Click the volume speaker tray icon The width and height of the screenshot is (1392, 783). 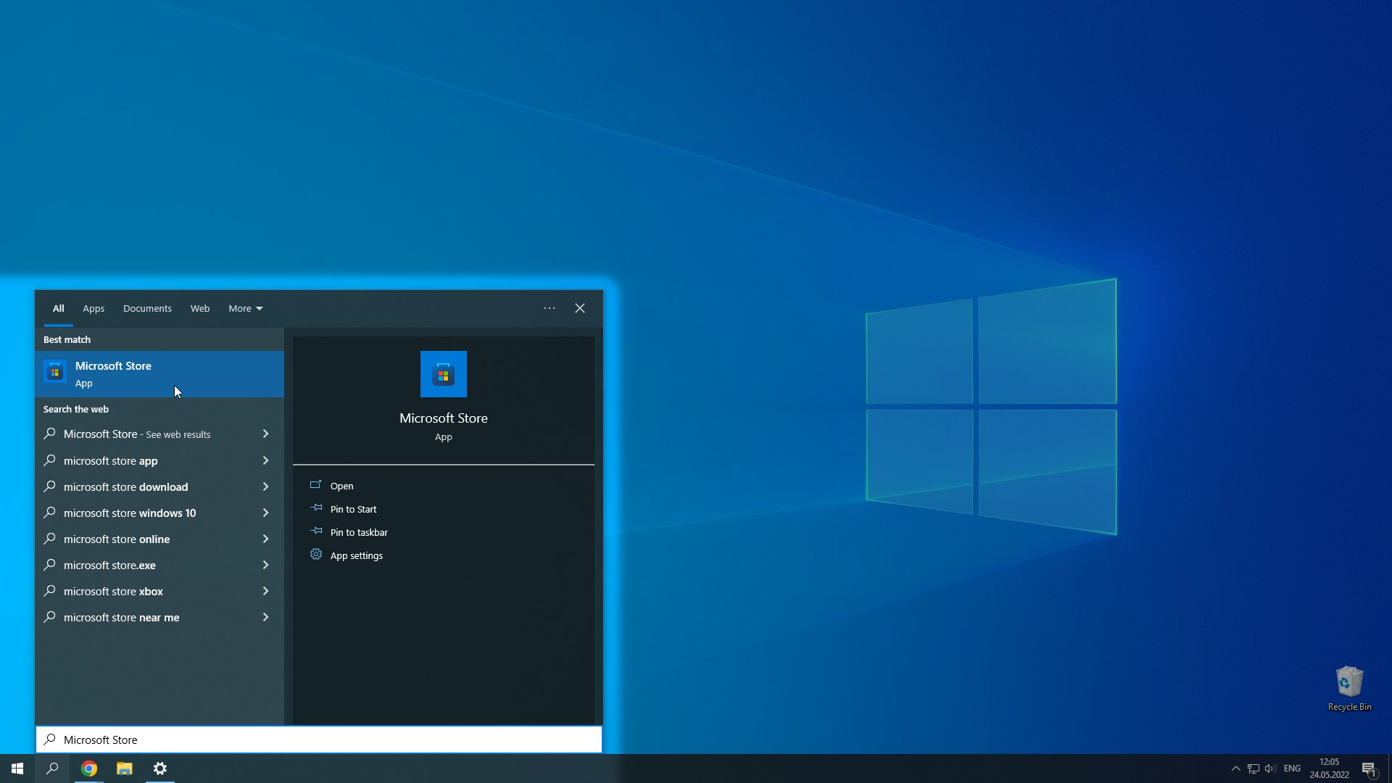[1270, 768]
